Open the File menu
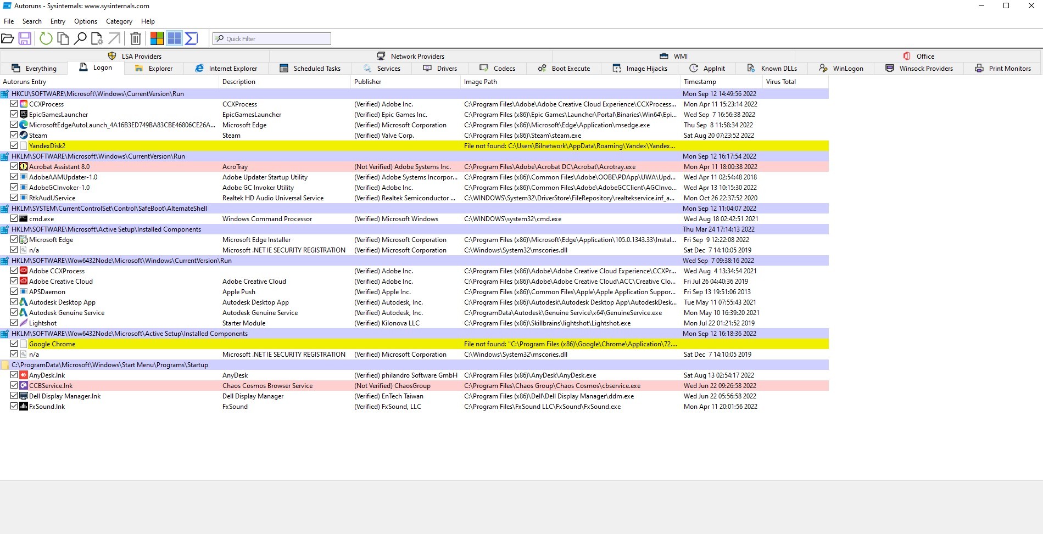The width and height of the screenshot is (1043, 534). [9, 21]
